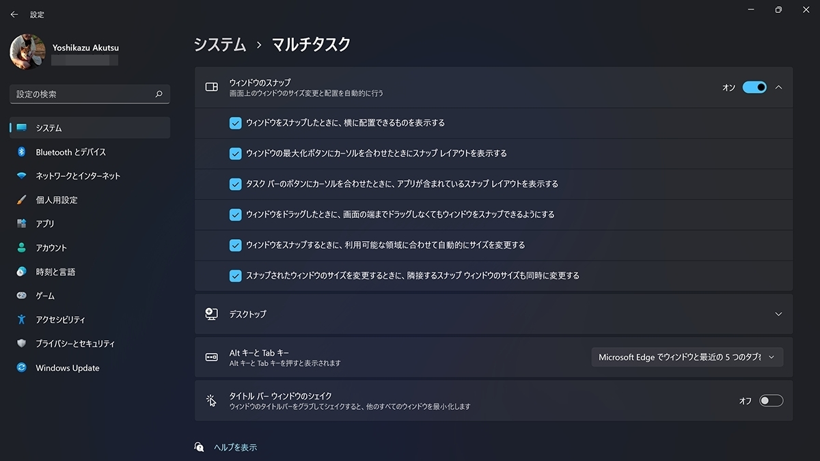
Task: Uncheck 横に配置できるものを表示する checkbox
Action: pos(235,123)
